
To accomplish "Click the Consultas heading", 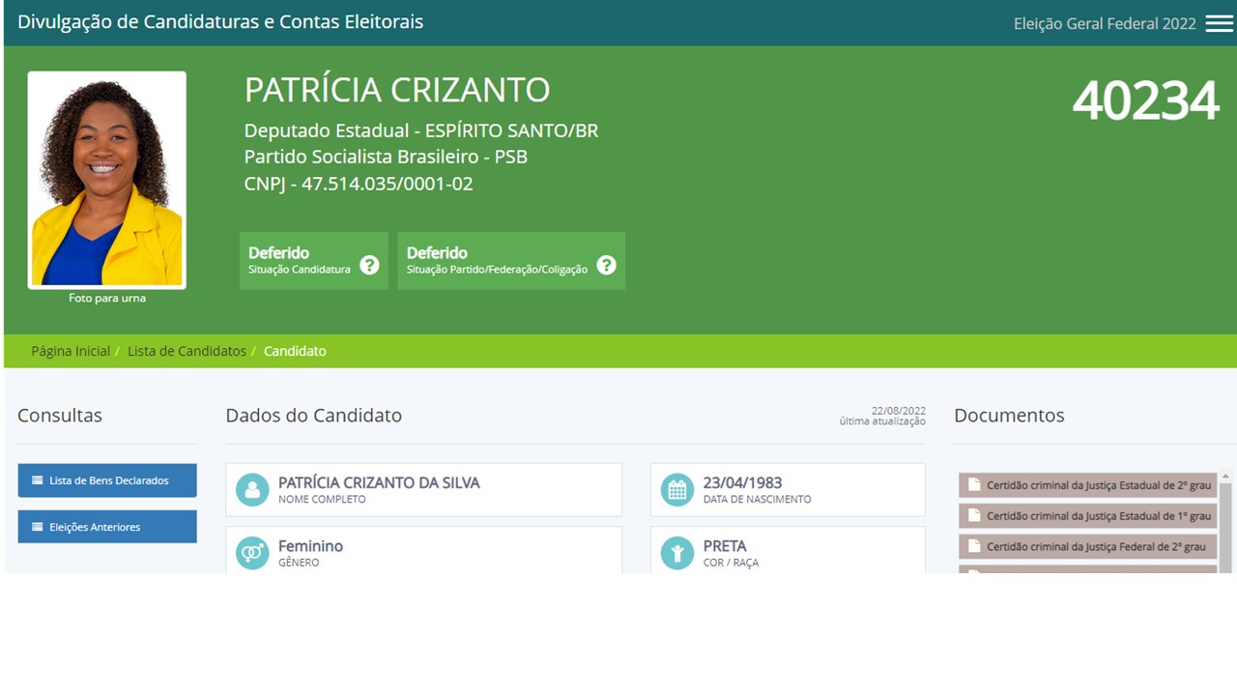I will coord(60,416).
